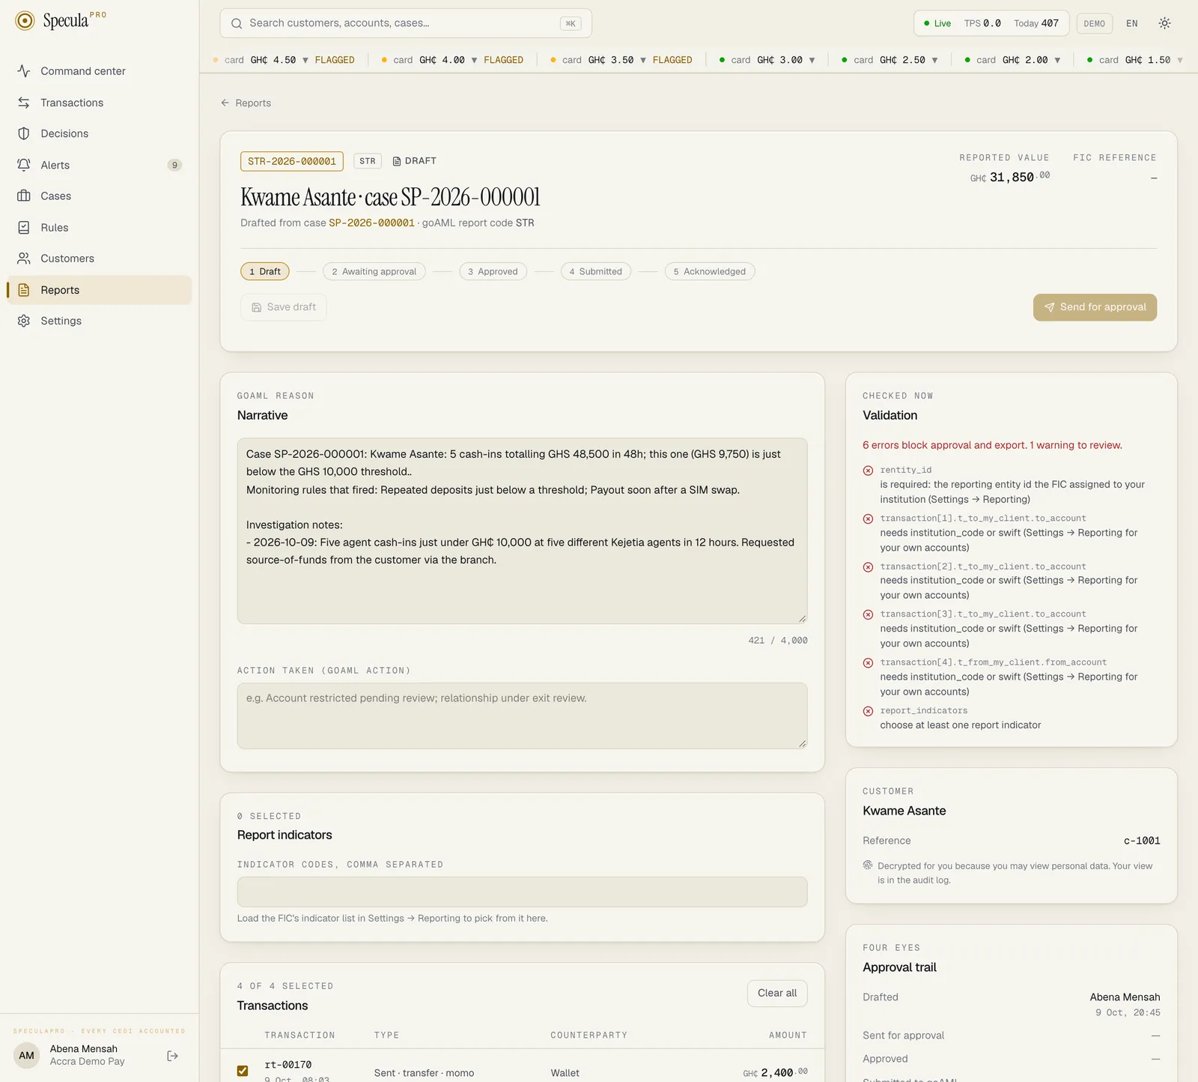The width and height of the screenshot is (1198, 1082).
Task: Click fingerprint icon in Customer card
Action: pyautogui.click(x=868, y=865)
